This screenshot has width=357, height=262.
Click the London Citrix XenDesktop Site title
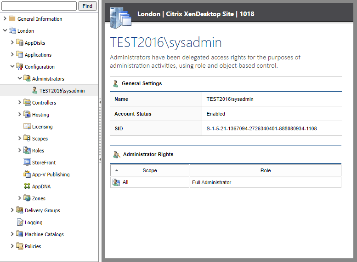(x=196, y=14)
